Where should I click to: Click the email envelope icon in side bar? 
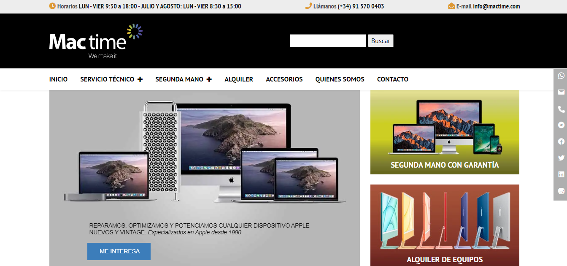[561, 92]
